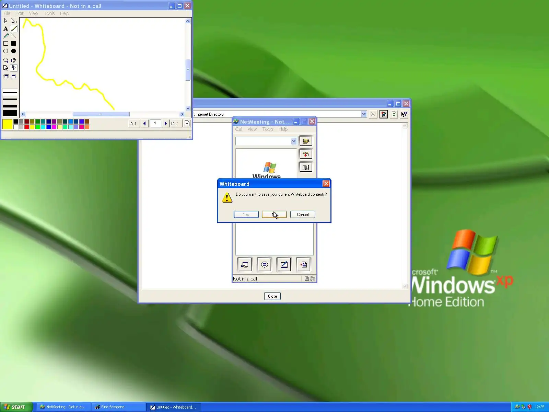The height and width of the screenshot is (412, 549).
Task: Open the NetMeeting Help menu
Action: (x=283, y=129)
